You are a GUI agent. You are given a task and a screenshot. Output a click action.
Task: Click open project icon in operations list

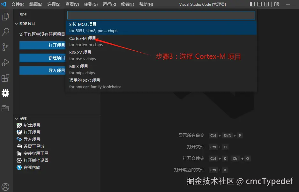[19, 132]
